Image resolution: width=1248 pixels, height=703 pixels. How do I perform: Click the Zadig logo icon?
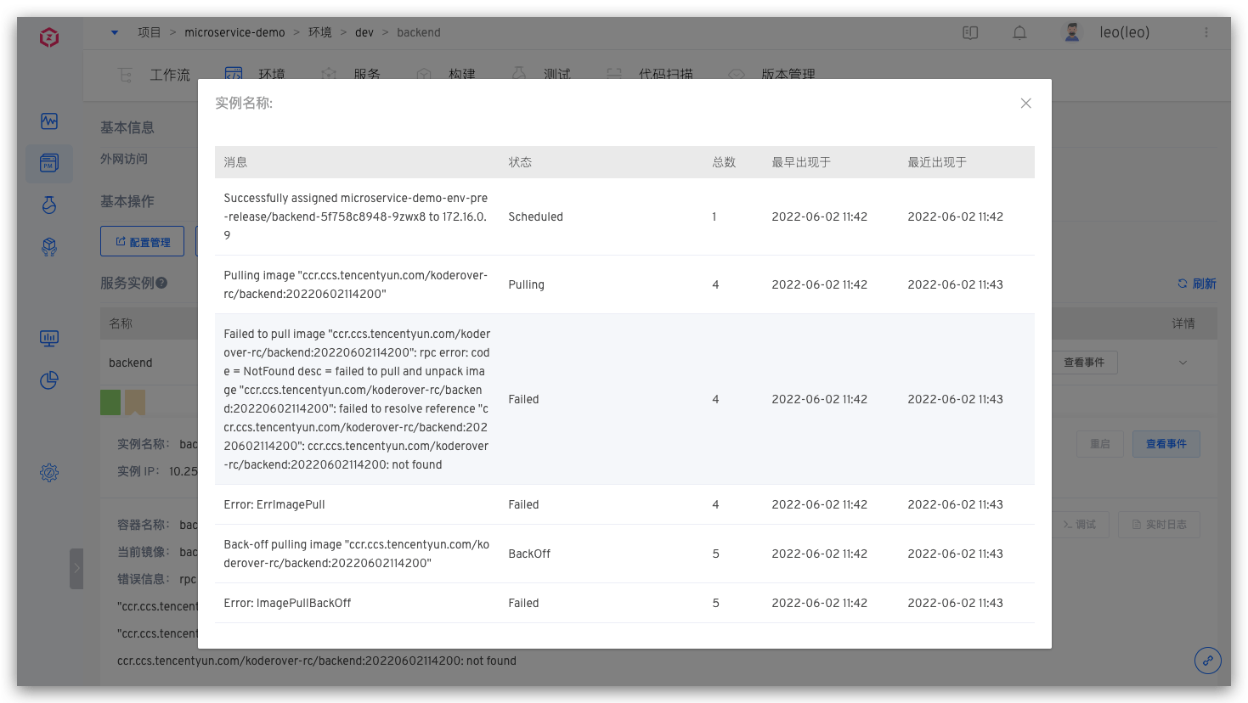(49, 37)
